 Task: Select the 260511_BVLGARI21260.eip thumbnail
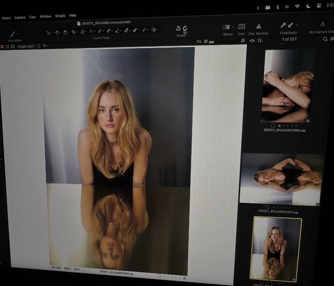tap(288, 86)
